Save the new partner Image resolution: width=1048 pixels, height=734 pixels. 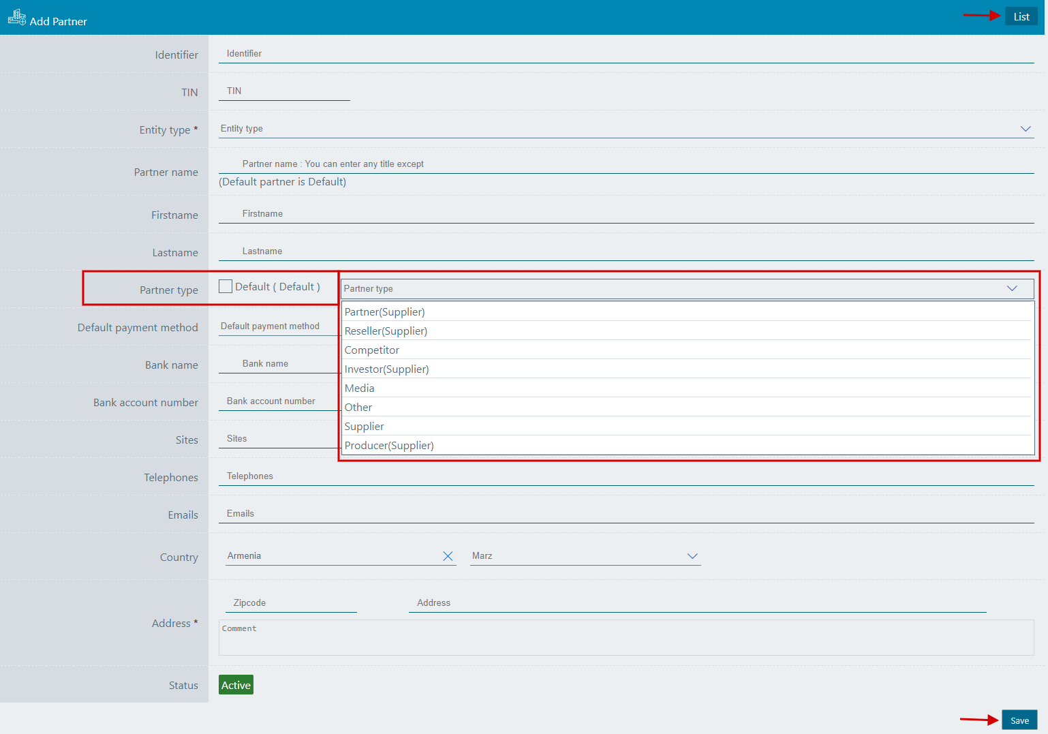click(x=1019, y=720)
